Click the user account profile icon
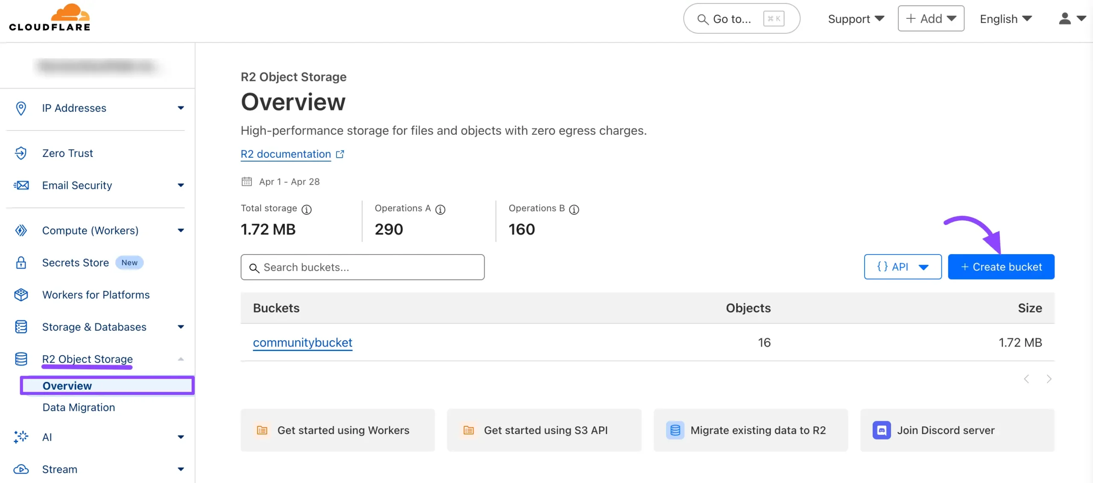 [x=1065, y=19]
